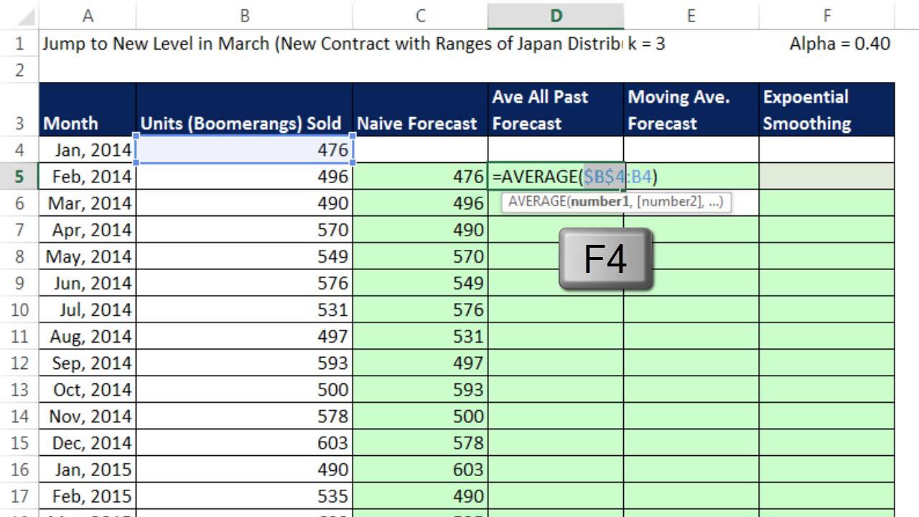Select column D header
919x517 pixels.
556,16
